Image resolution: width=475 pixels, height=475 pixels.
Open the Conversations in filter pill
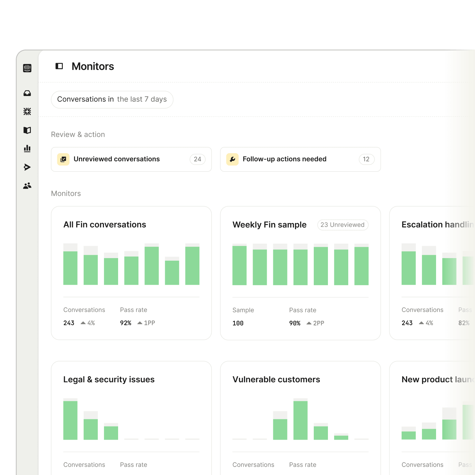pyautogui.click(x=85, y=99)
